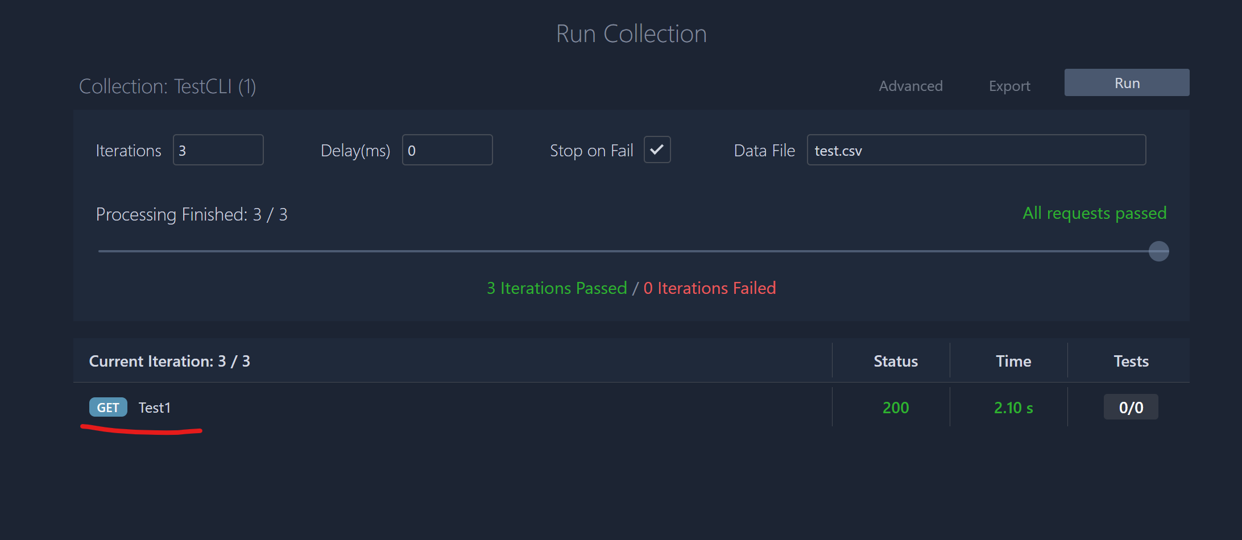The width and height of the screenshot is (1242, 540).
Task: Run the TestCLI collection
Action: (x=1126, y=82)
